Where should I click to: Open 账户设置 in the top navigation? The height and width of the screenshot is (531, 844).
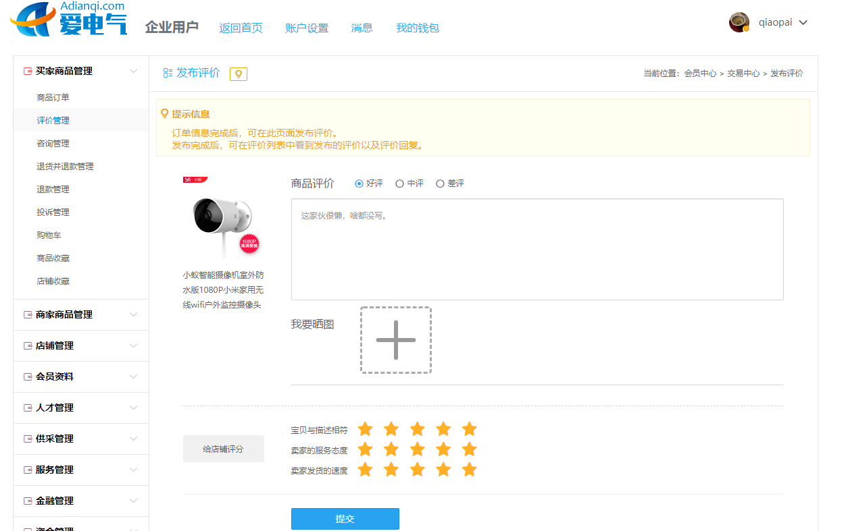pos(307,28)
